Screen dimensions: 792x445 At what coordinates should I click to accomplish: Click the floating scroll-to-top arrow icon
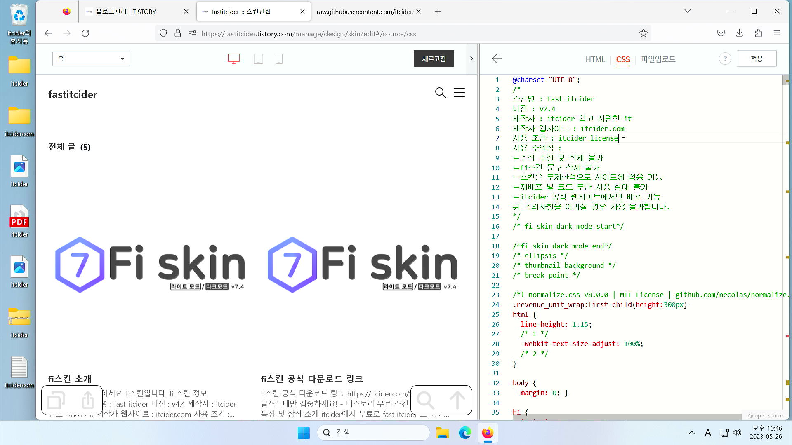[x=457, y=400]
